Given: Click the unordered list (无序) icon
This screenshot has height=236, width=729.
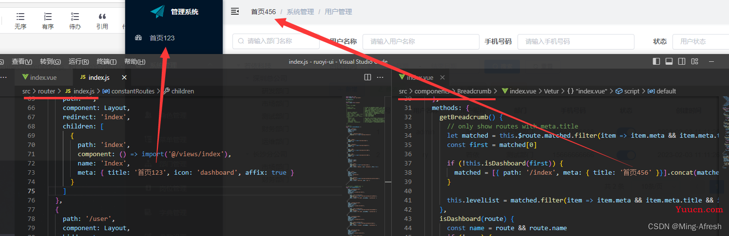Looking at the screenshot, I should pyautogui.click(x=20, y=18).
